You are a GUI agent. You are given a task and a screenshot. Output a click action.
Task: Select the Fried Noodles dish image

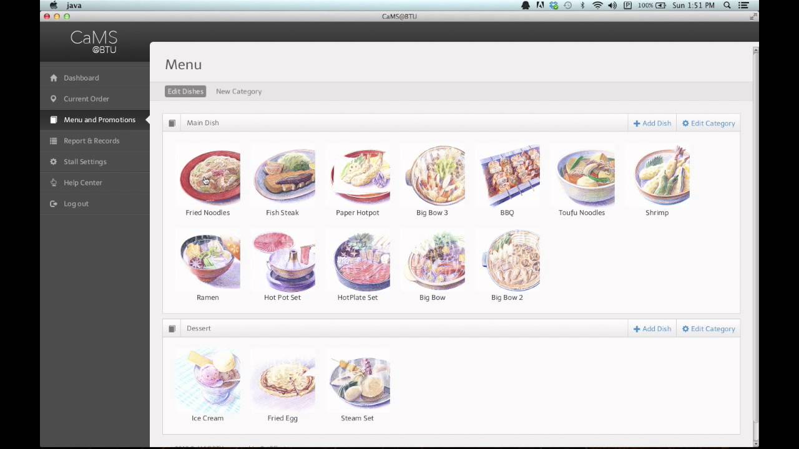point(208,176)
